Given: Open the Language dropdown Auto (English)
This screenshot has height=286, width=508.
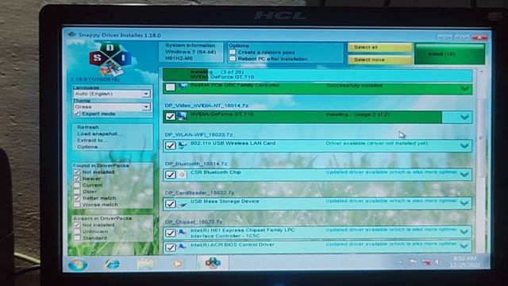Looking at the screenshot, I should (x=112, y=94).
